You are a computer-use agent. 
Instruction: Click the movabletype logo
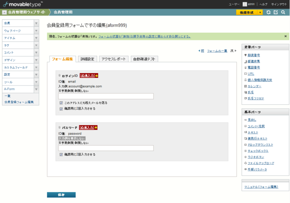click(22, 4)
